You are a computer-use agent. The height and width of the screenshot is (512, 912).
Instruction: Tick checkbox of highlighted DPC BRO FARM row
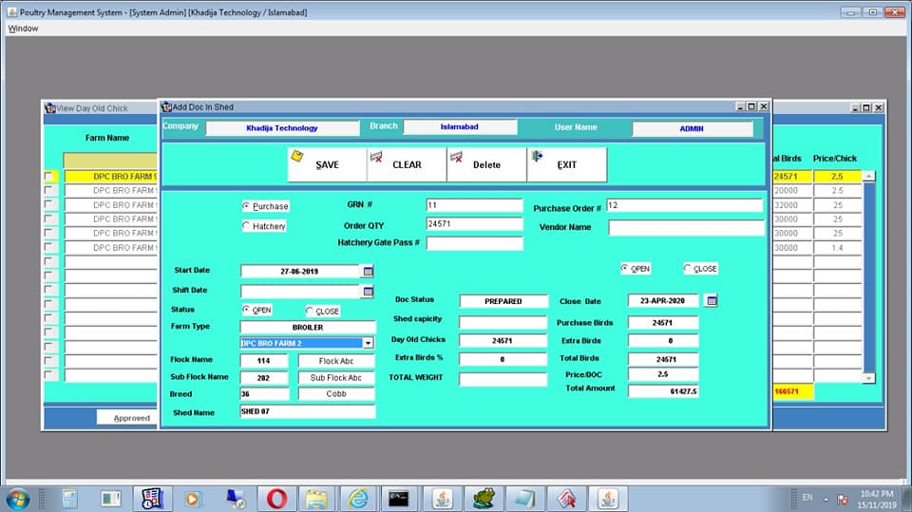click(x=48, y=177)
